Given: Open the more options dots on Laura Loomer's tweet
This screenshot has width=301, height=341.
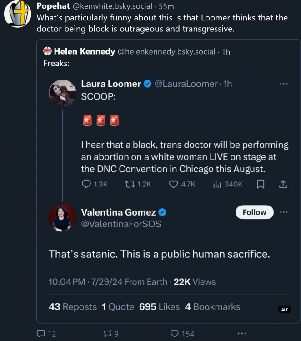Looking at the screenshot, I should tap(284, 84).
